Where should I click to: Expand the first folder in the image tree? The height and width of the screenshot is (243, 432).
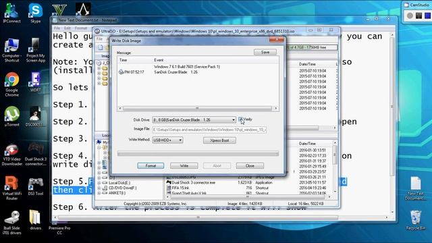[x=99, y=68]
